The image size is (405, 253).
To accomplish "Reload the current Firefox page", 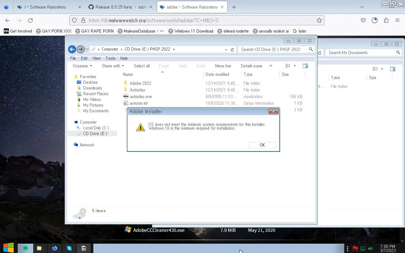I will coord(30,20).
